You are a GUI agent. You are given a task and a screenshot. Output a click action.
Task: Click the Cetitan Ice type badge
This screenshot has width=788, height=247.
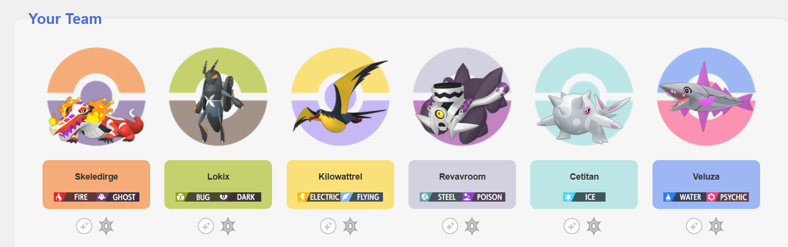point(584,197)
